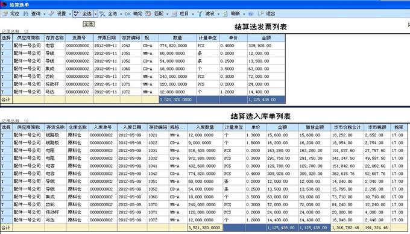The image size is (410, 234).
Task: Click the 匹配 (match) toolbar icon
Action: coord(148,14)
